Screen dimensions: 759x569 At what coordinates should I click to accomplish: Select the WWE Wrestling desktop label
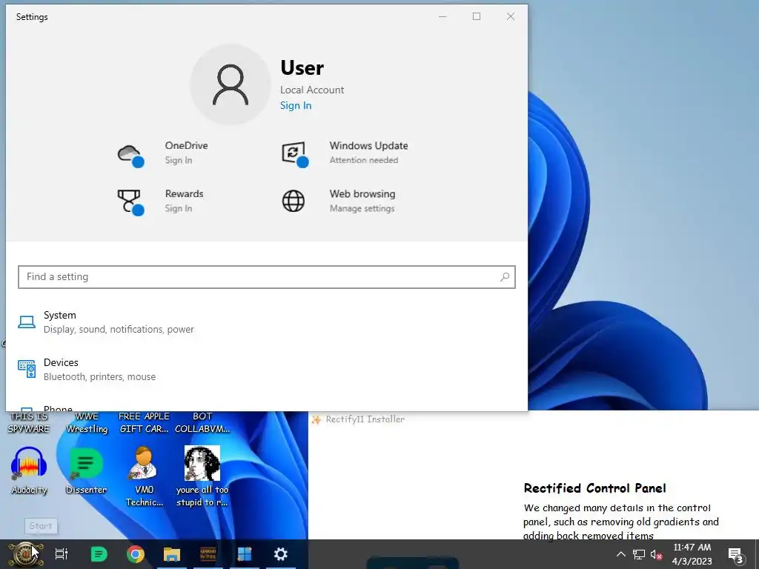[87, 422]
